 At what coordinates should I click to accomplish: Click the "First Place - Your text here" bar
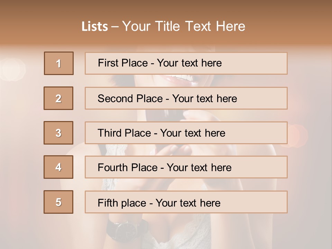coord(186,63)
